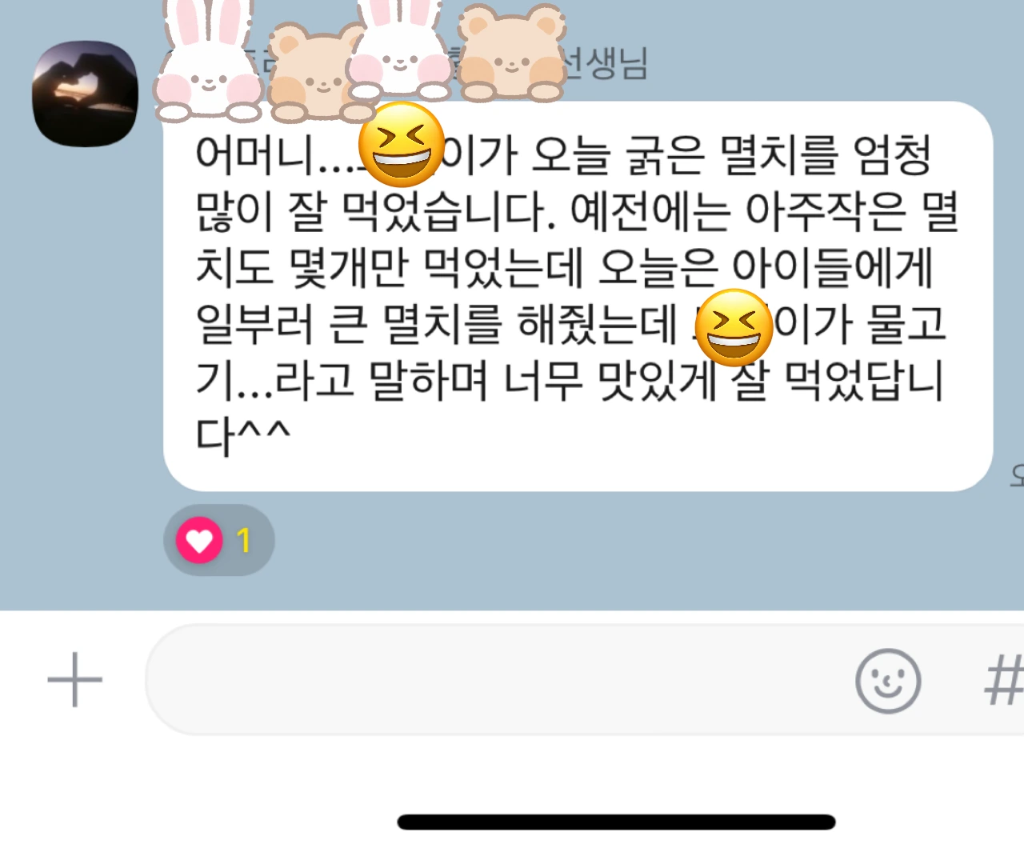
Task: Tap the sender name ending in 선생님
Action: click(x=606, y=63)
